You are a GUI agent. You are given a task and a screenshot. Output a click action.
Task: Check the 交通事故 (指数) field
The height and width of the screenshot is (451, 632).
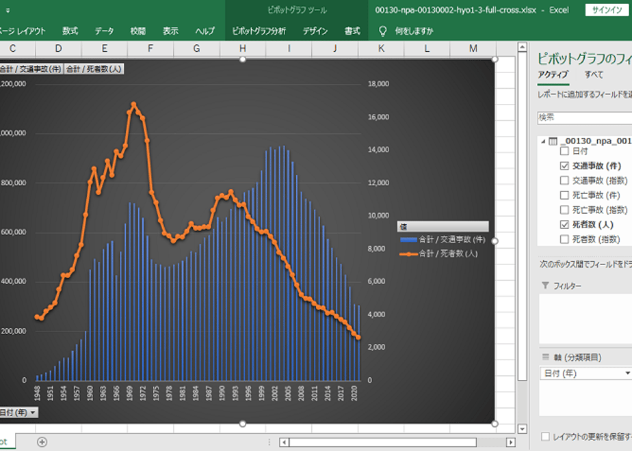565,180
